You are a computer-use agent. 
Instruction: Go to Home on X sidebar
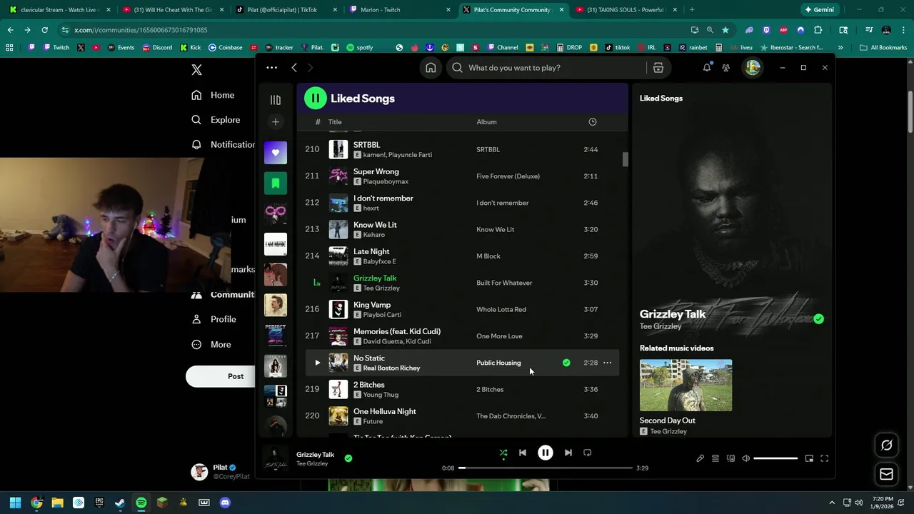pyautogui.click(x=213, y=95)
